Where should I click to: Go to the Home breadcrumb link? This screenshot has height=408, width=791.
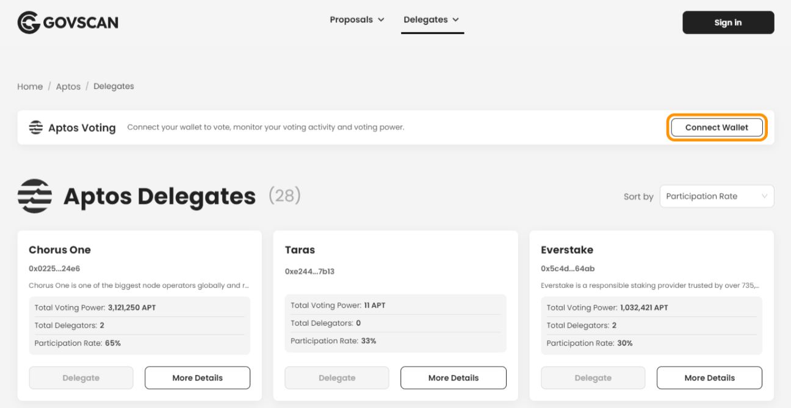(x=30, y=86)
